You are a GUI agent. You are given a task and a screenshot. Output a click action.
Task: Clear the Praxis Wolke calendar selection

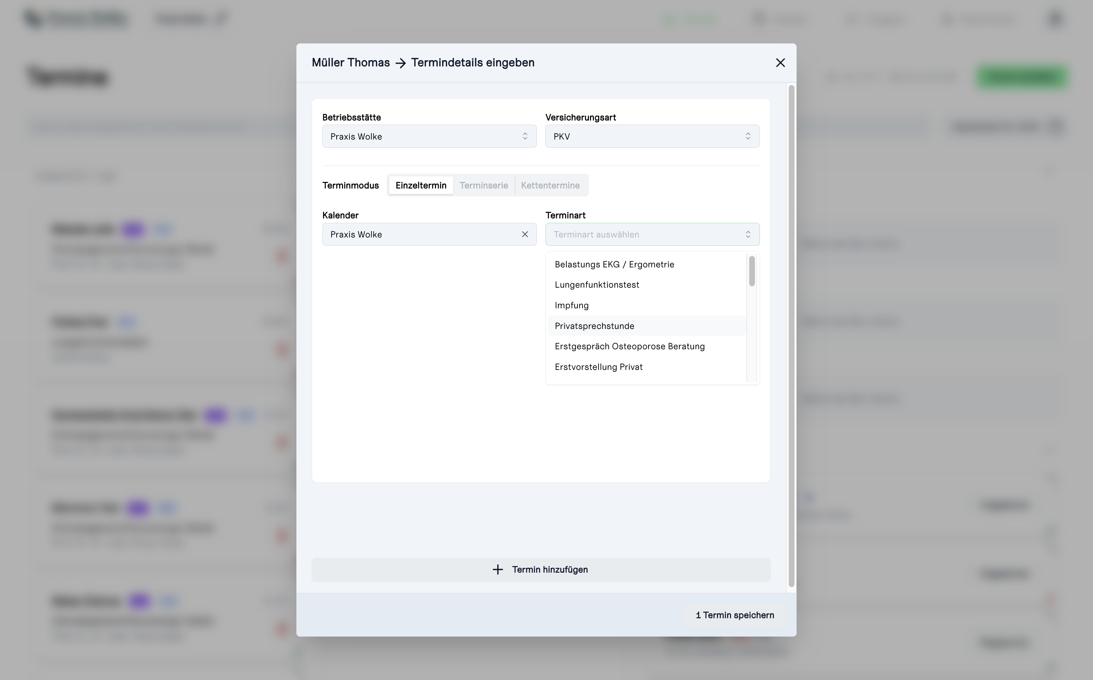pyautogui.click(x=525, y=234)
